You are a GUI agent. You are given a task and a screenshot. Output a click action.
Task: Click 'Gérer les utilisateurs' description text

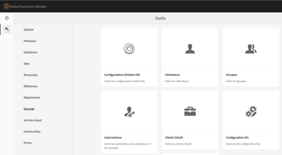tap(177, 81)
